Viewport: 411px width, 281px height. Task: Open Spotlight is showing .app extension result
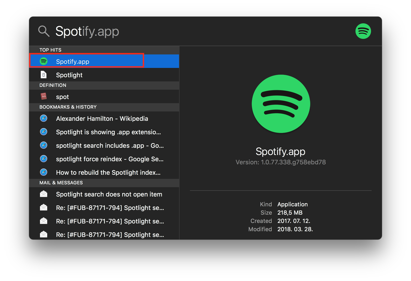pos(104,132)
